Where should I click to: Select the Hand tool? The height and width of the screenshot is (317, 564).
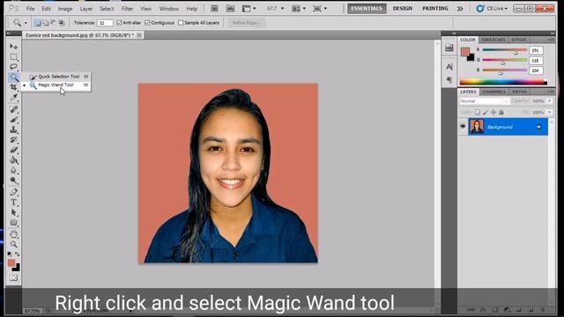[x=14, y=234]
